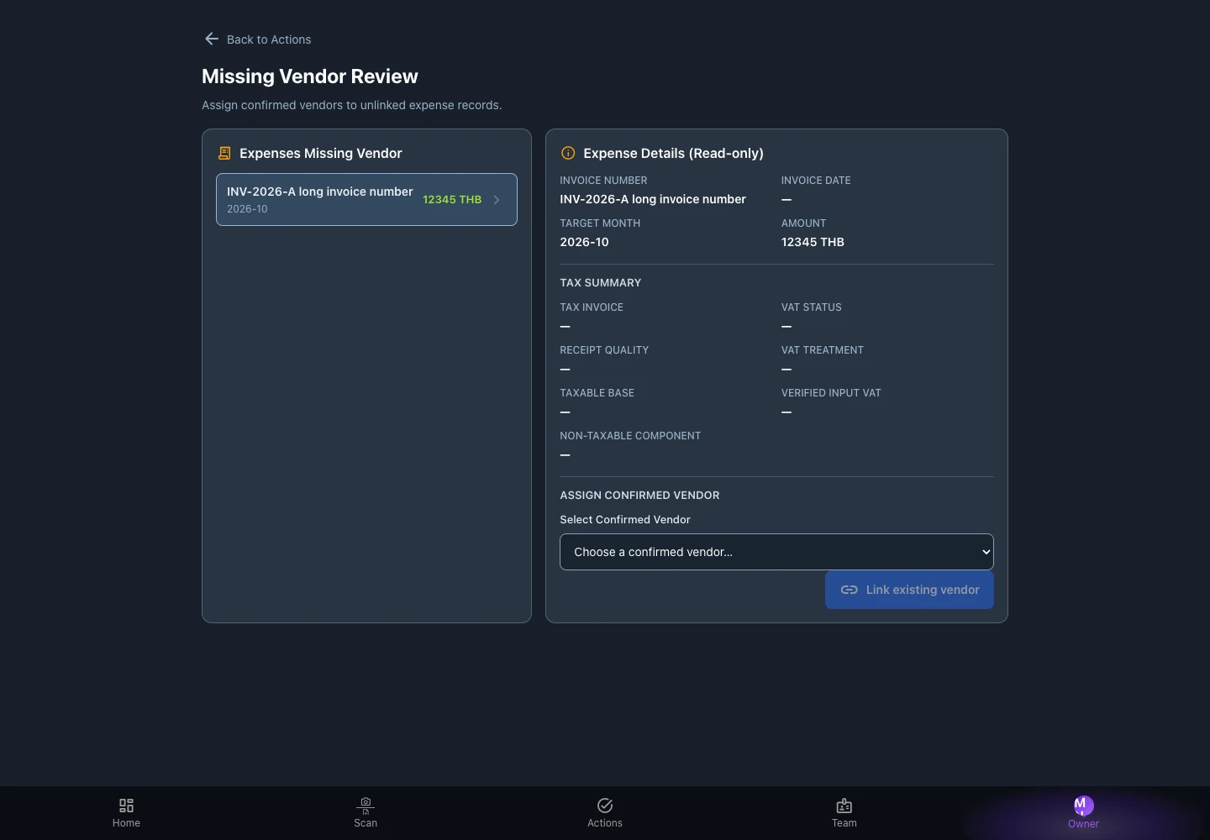Screen dimensions: 1210x840
Task: Click the Scan camera icon
Action: (366, 806)
